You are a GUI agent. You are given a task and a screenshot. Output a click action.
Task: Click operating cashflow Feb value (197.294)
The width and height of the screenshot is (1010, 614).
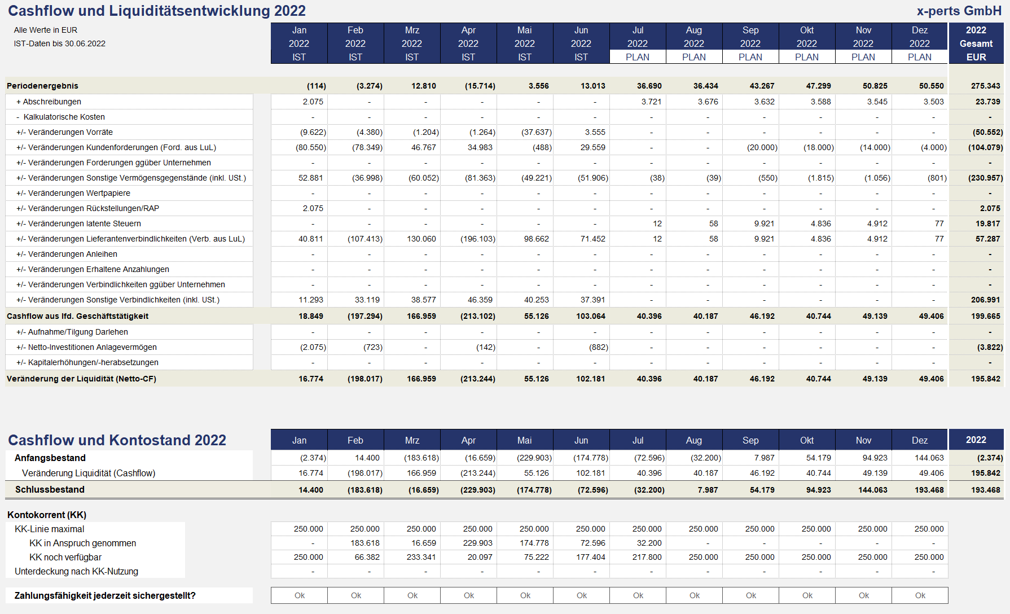(x=365, y=316)
